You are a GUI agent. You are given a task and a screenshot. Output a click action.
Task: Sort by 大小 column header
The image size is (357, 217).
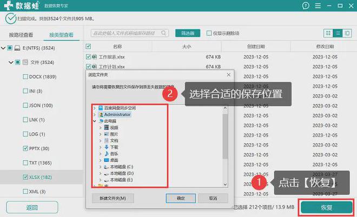click(x=187, y=47)
